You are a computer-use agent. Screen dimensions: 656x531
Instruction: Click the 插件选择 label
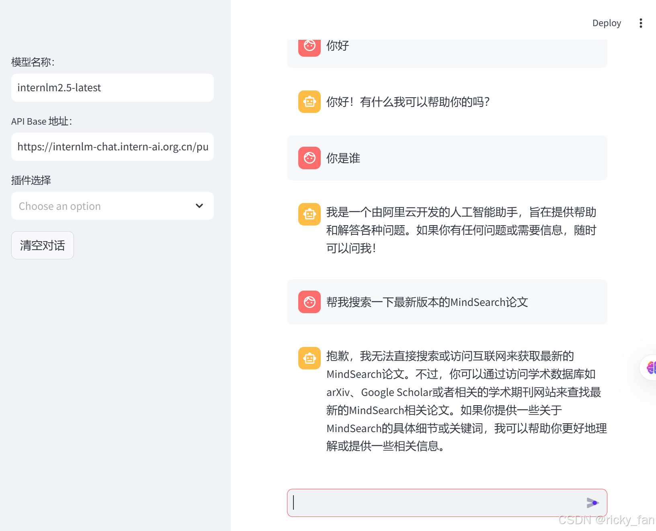pos(31,180)
